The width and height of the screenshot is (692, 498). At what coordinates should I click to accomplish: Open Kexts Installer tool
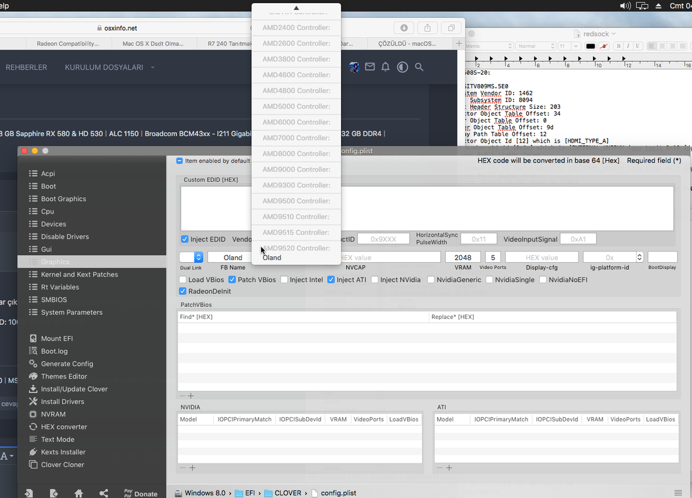(63, 452)
